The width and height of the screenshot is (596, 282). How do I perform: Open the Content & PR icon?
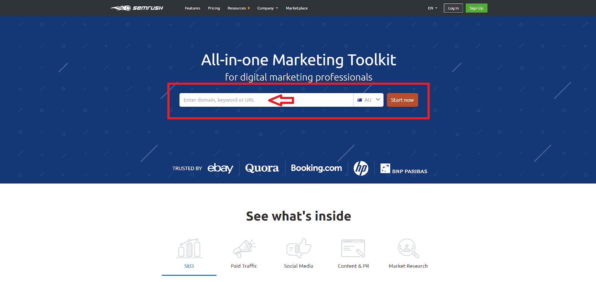pos(353,248)
